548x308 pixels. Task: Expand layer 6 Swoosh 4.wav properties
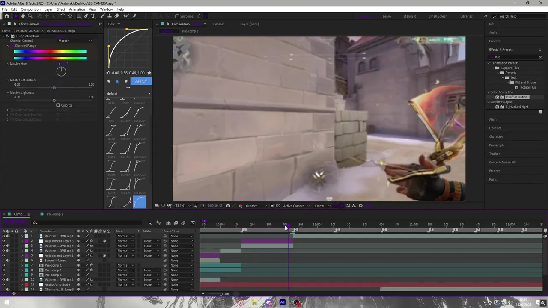[22, 261]
